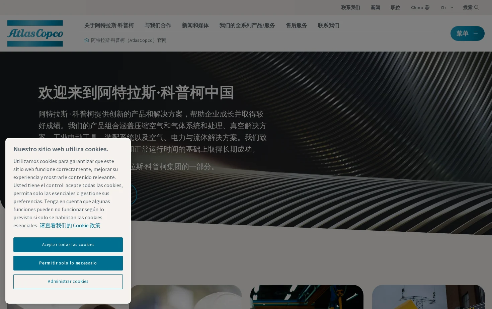Click the Atlas Copco logo
492x309 pixels.
click(35, 33)
